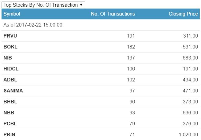Image resolution: width=201 pixels, height=140 pixels.
Task: Open the Top Stocks By No. Of Transaction dropdown
Action: pos(43,5)
